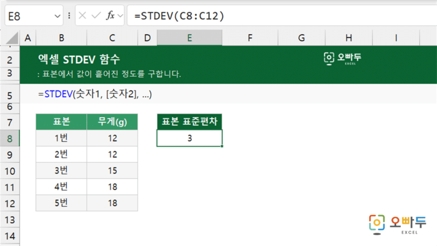
Task: Click formula bar containing =STDEV(C8:C12)
Action: pyautogui.click(x=282, y=15)
